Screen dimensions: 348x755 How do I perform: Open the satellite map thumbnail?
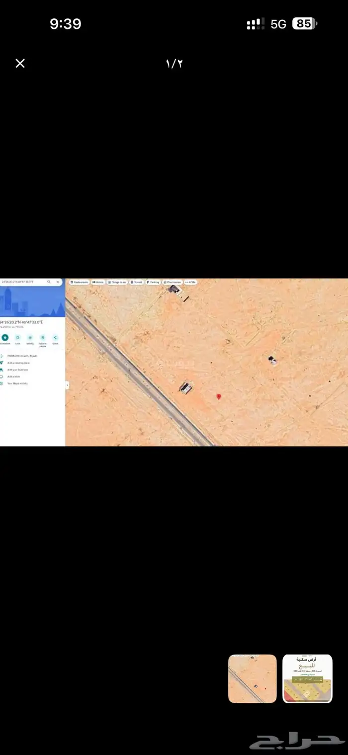point(252,678)
